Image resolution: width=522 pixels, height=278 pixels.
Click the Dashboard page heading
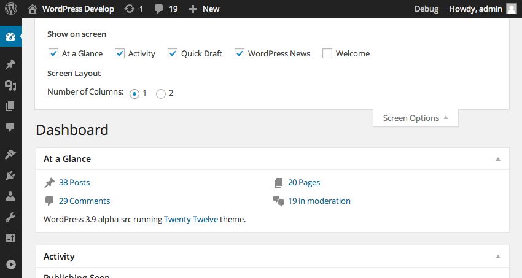[x=72, y=129]
